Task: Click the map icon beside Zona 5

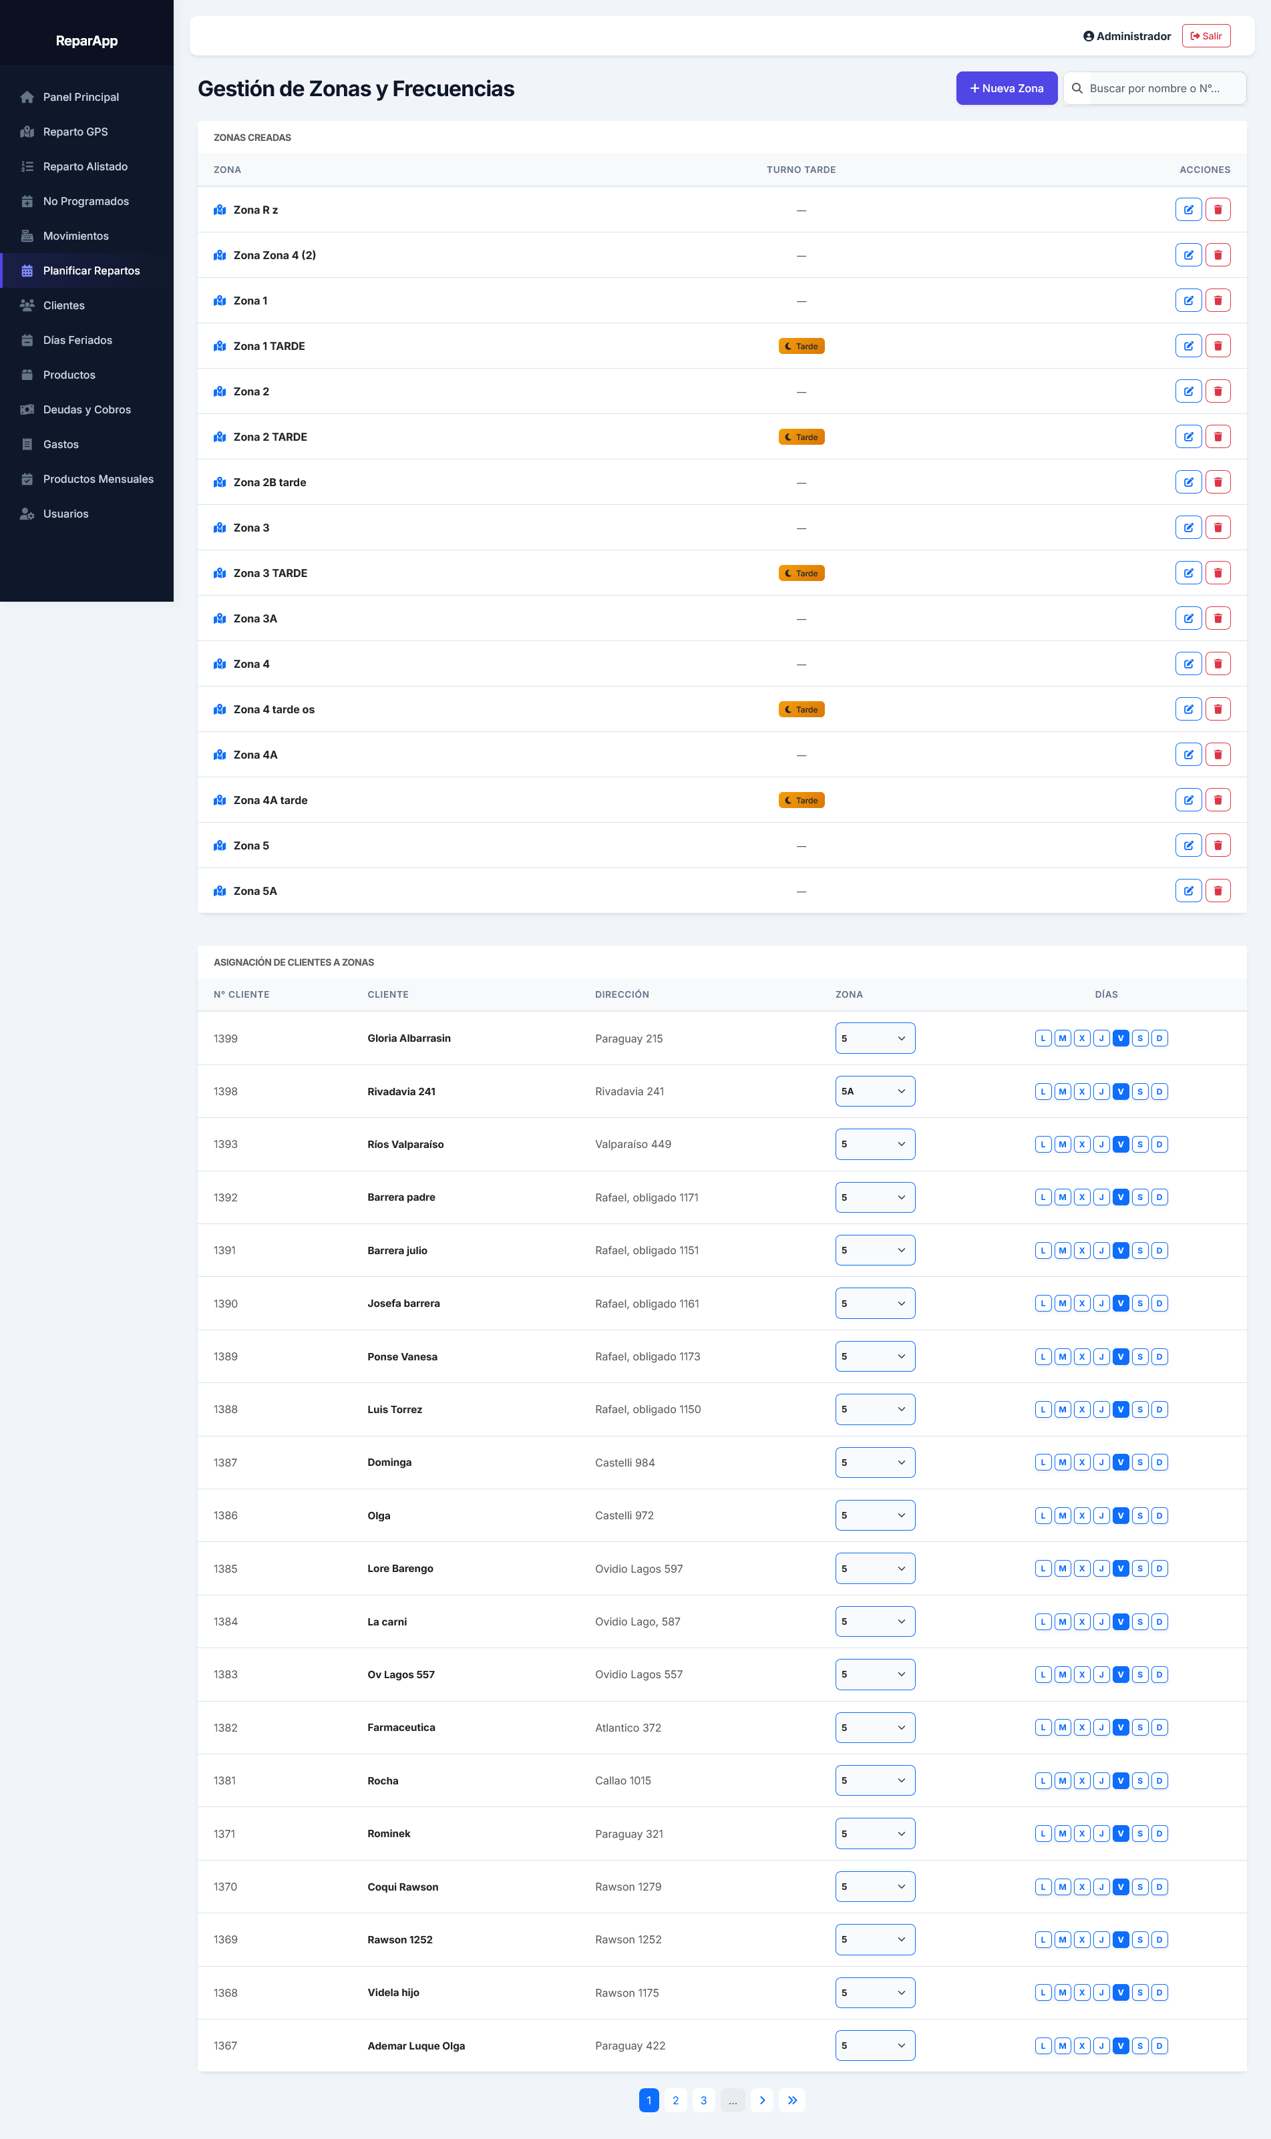Action: coord(220,845)
